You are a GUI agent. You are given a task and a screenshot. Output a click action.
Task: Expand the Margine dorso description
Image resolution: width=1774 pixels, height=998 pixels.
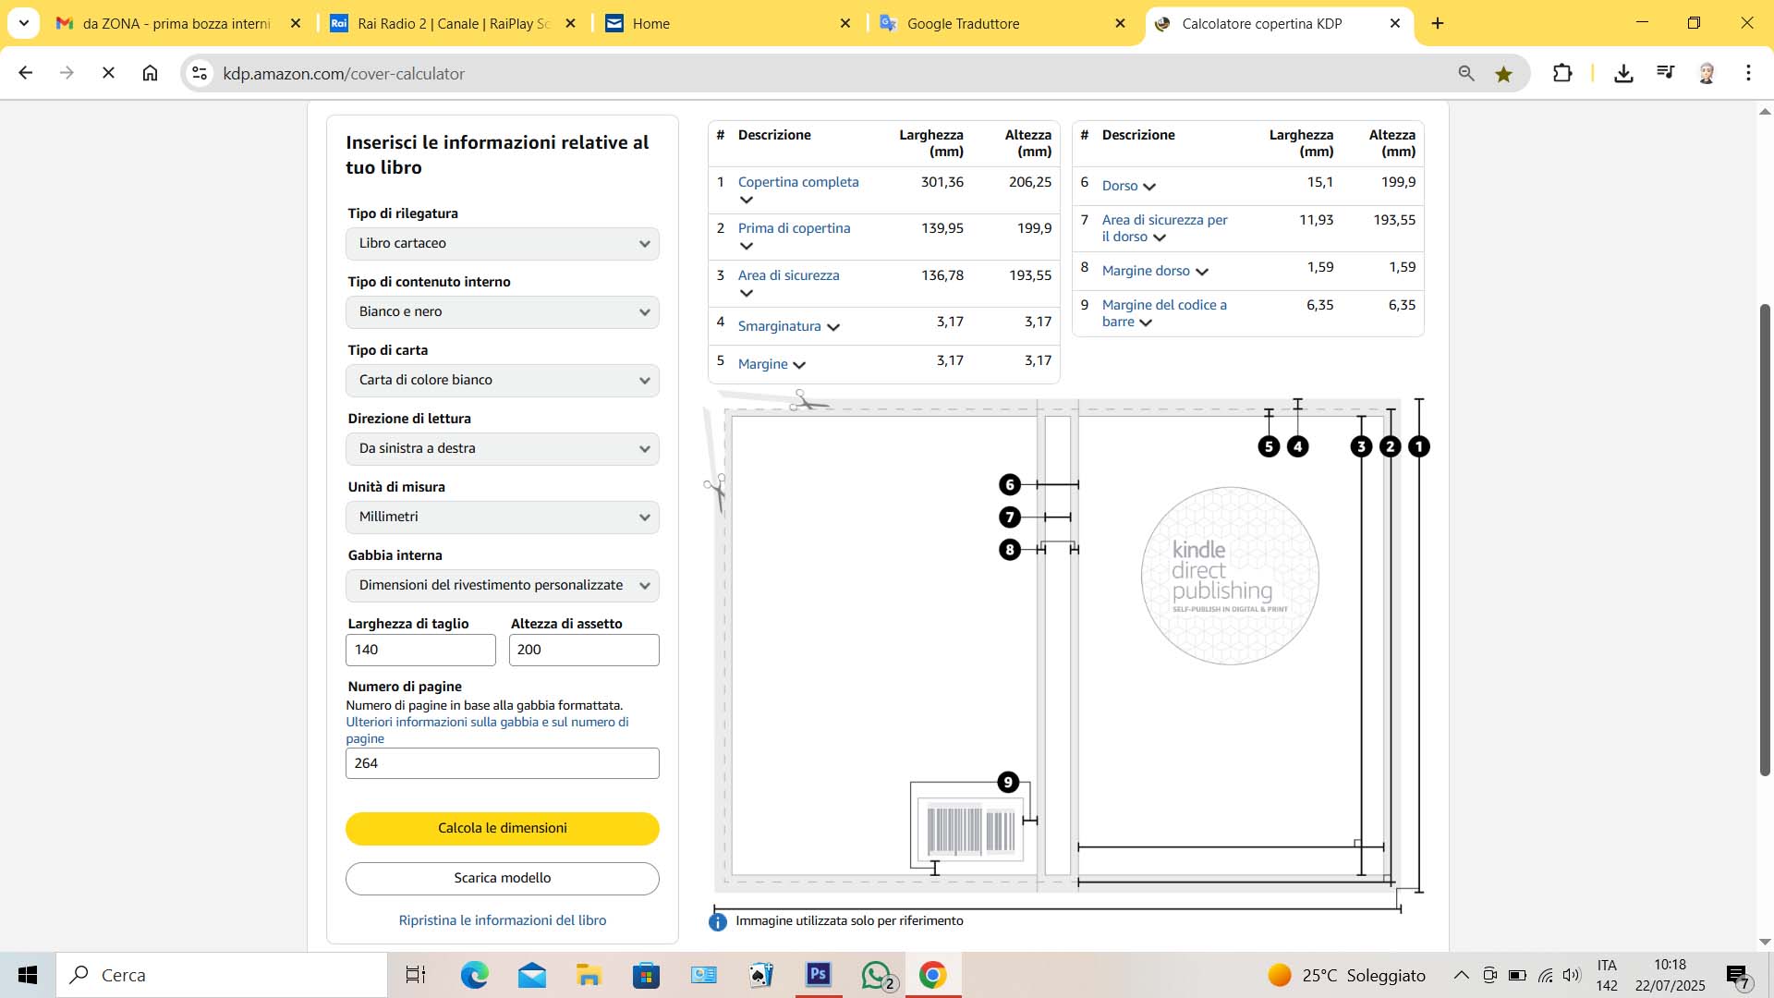(x=1201, y=272)
